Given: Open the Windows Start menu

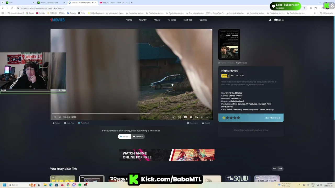Looking at the screenshot, I should pyautogui.click(x=4, y=185).
